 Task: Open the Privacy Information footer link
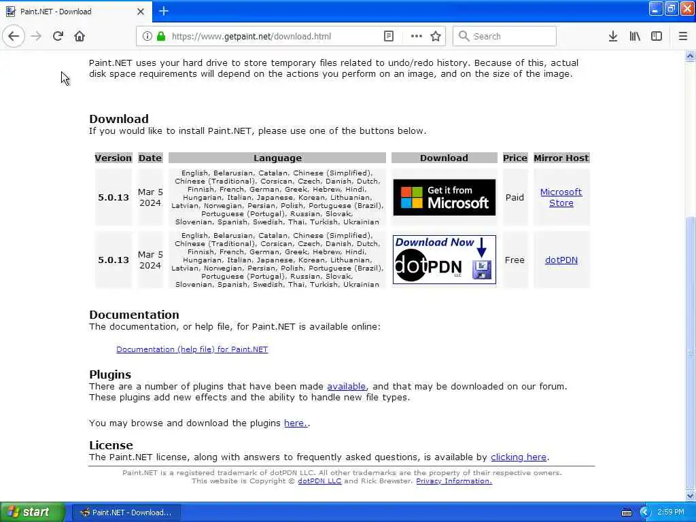coord(454,481)
